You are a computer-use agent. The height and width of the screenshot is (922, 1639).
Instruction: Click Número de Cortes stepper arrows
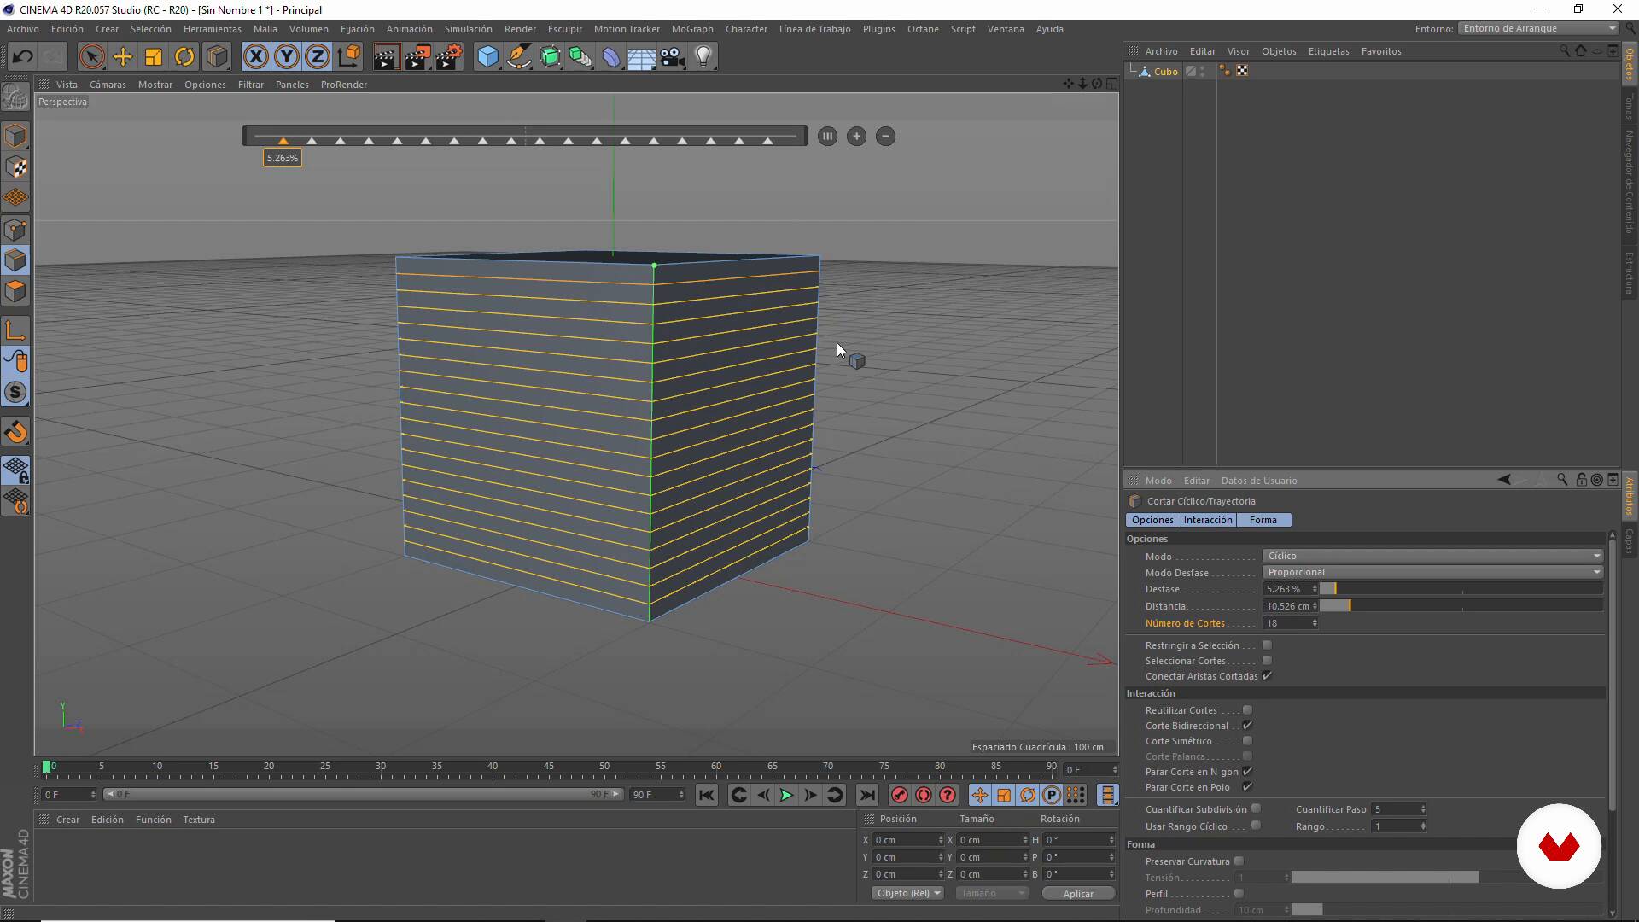1315,623
